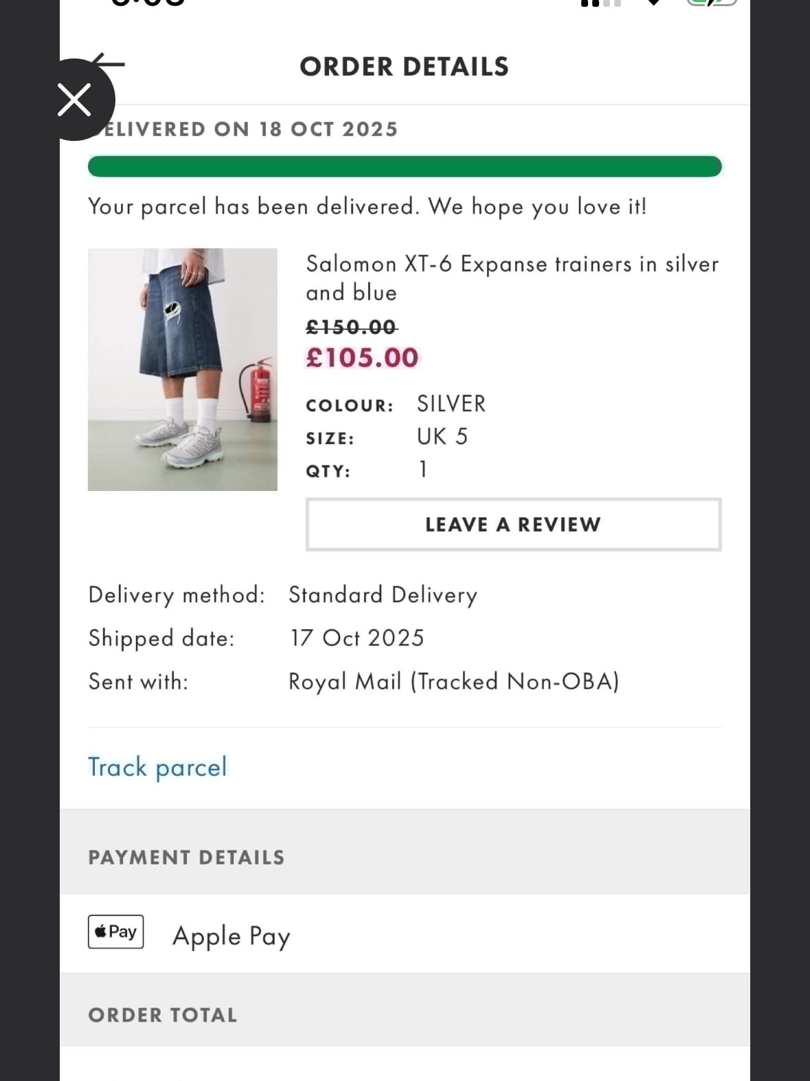Tap the crossed-out £150.00 original price
Image resolution: width=810 pixels, height=1081 pixels.
click(352, 327)
